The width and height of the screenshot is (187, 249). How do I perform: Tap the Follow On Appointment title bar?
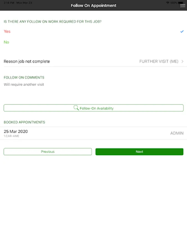point(93,6)
